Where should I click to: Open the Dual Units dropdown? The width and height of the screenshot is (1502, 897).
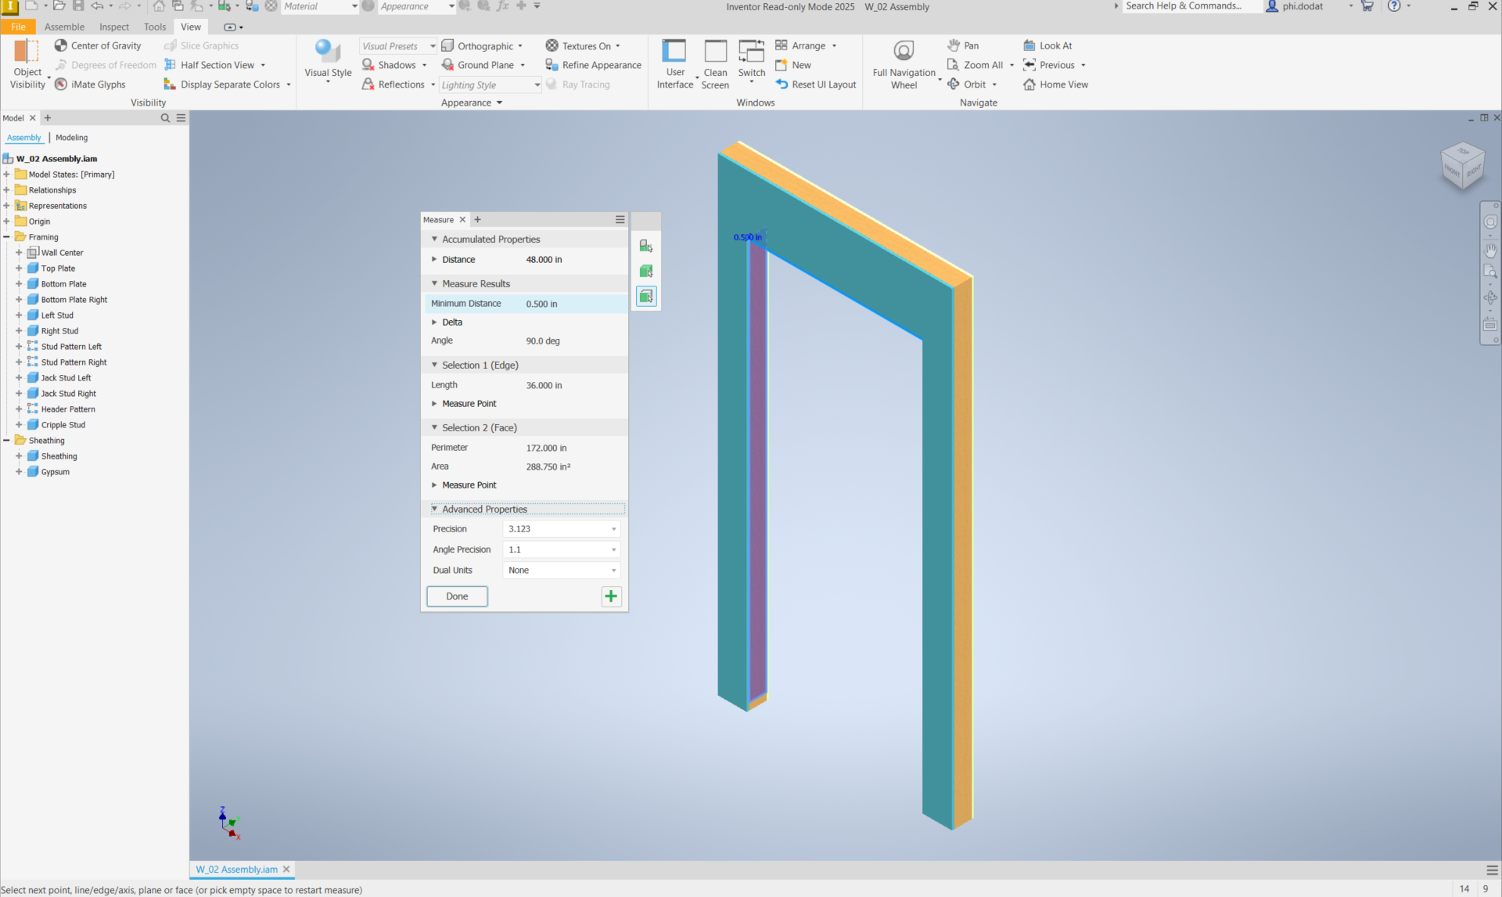[x=561, y=571]
